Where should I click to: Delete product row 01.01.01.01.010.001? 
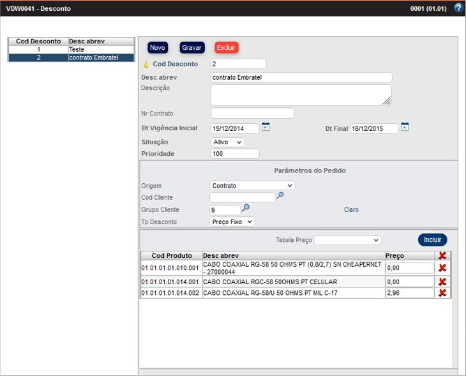tap(442, 267)
